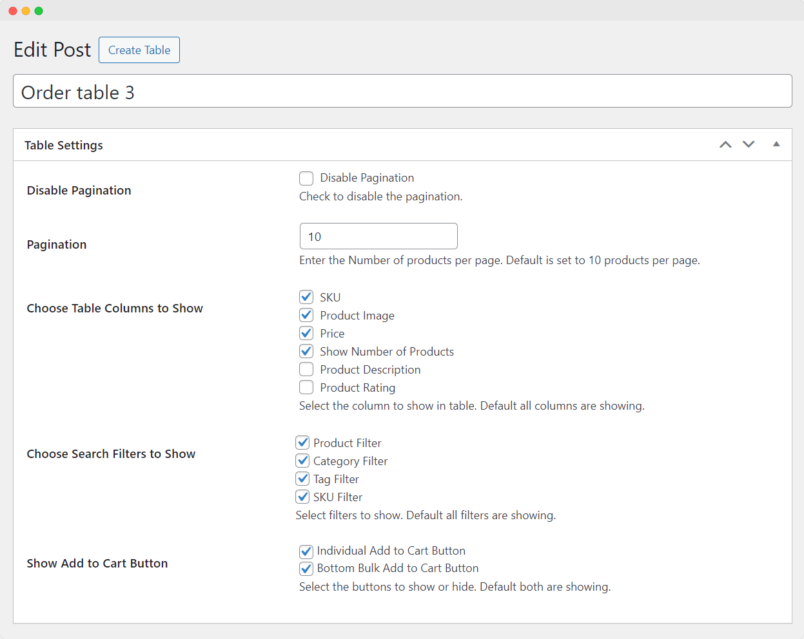
Task: Check the Product Rating column checkbox
Action: click(x=306, y=387)
